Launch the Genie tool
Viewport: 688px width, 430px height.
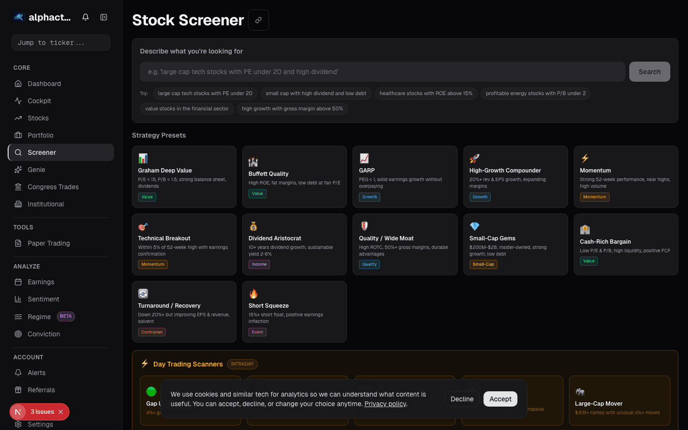(x=37, y=170)
